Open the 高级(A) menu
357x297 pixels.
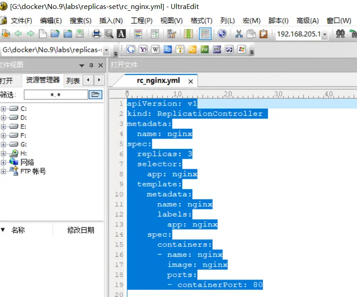(307, 21)
